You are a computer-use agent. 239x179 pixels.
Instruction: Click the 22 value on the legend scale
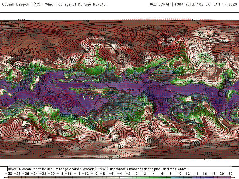(x=230, y=174)
